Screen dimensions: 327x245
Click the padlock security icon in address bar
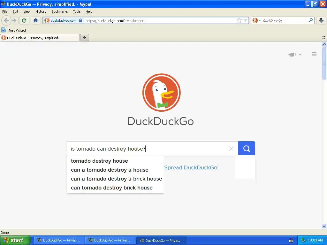coord(80,20)
